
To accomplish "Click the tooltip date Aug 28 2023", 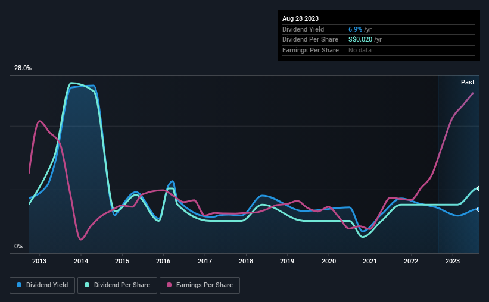I will click(301, 18).
